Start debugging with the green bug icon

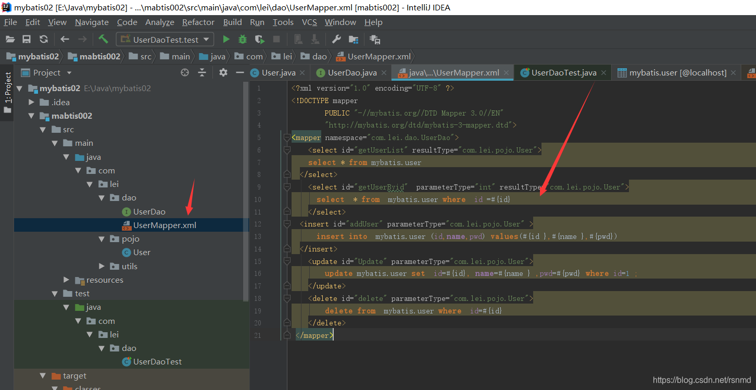(x=243, y=39)
